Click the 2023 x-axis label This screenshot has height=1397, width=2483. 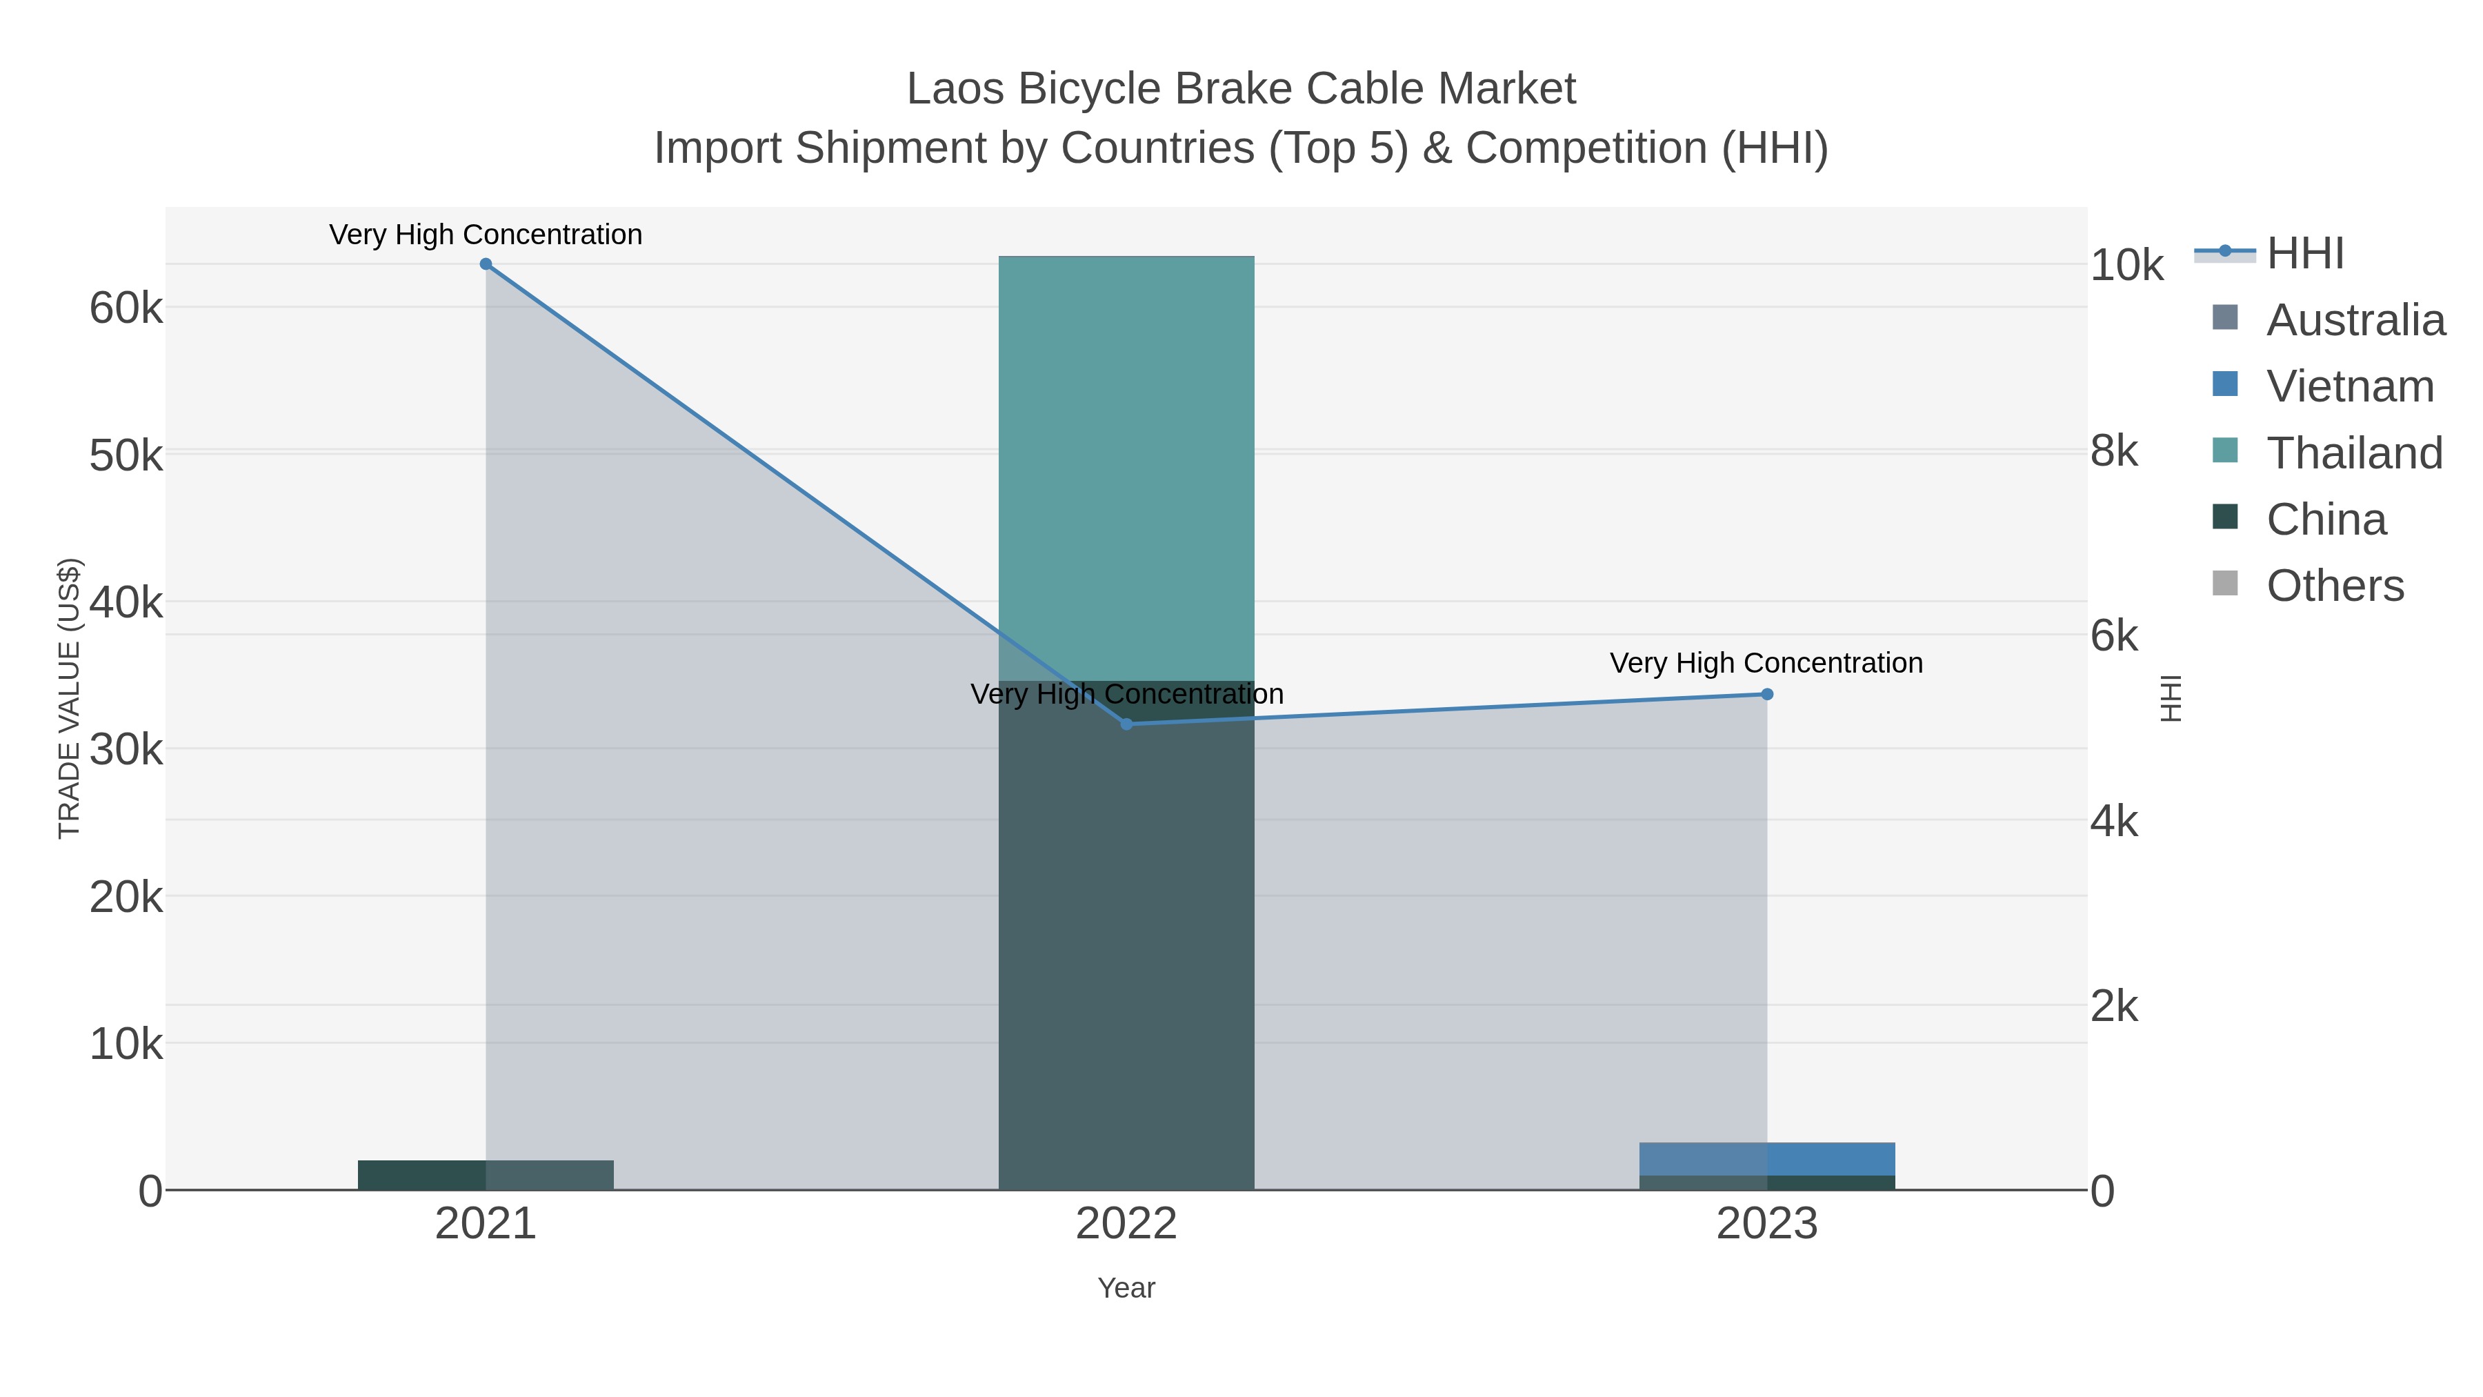pyautogui.click(x=1767, y=1225)
